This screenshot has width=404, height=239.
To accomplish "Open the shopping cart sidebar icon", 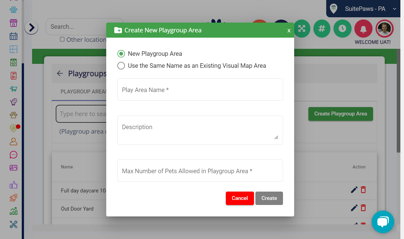I will (13, 89).
